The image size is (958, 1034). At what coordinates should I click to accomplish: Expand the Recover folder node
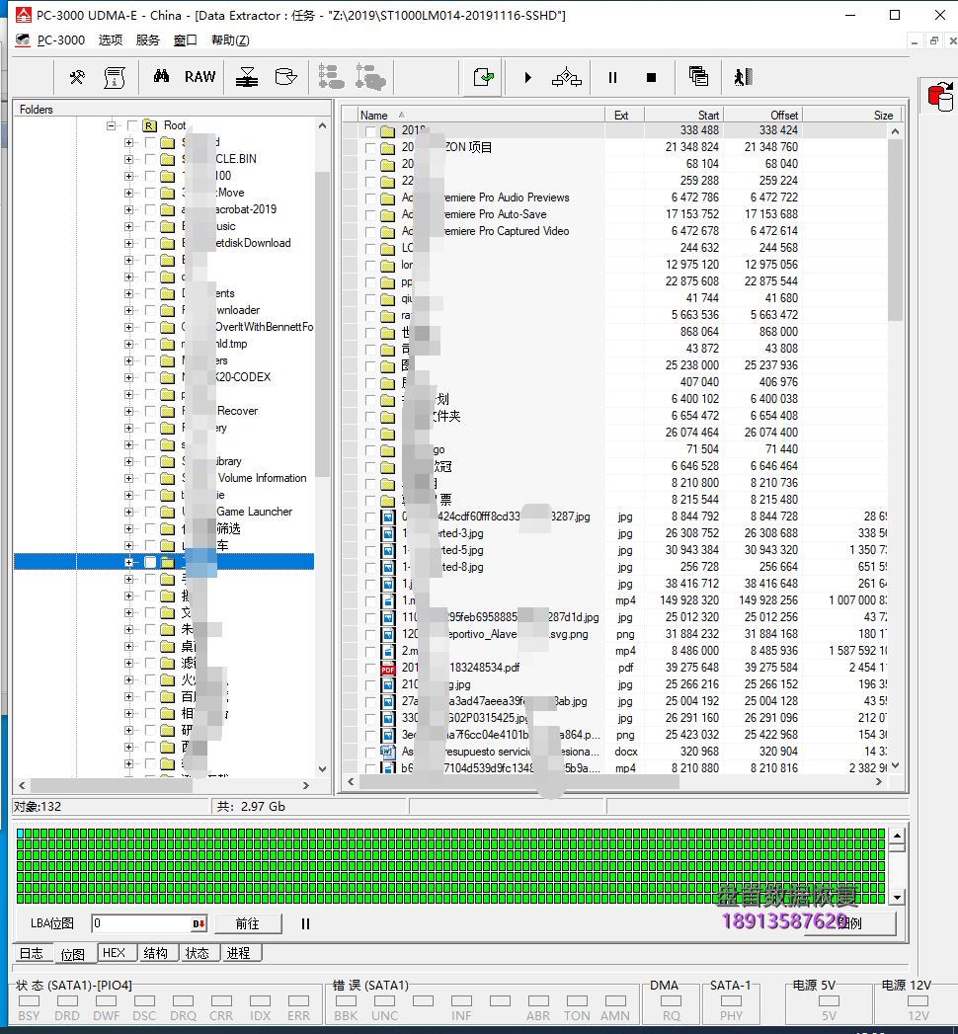pyautogui.click(x=128, y=411)
